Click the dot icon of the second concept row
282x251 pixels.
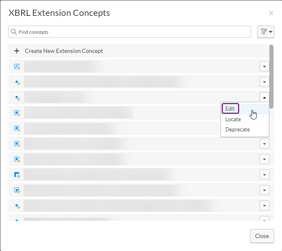click(x=17, y=82)
